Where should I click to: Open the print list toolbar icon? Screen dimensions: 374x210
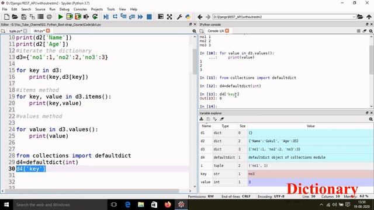[x=41, y=17]
